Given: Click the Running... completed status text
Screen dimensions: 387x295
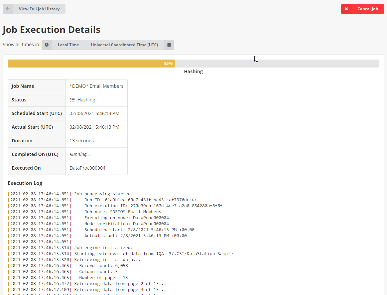Looking at the screenshot, I should [79, 154].
